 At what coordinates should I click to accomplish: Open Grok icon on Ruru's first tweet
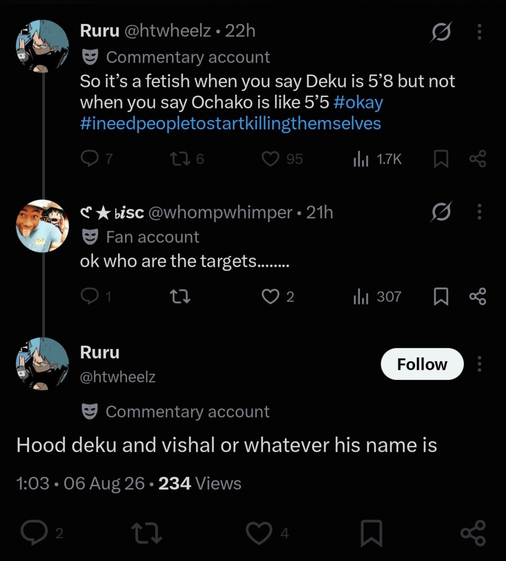(441, 32)
